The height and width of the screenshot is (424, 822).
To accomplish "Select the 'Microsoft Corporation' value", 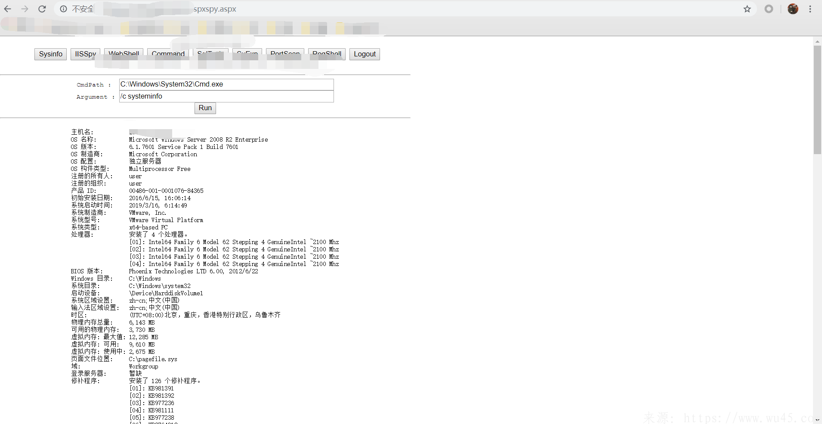I will [x=163, y=154].
